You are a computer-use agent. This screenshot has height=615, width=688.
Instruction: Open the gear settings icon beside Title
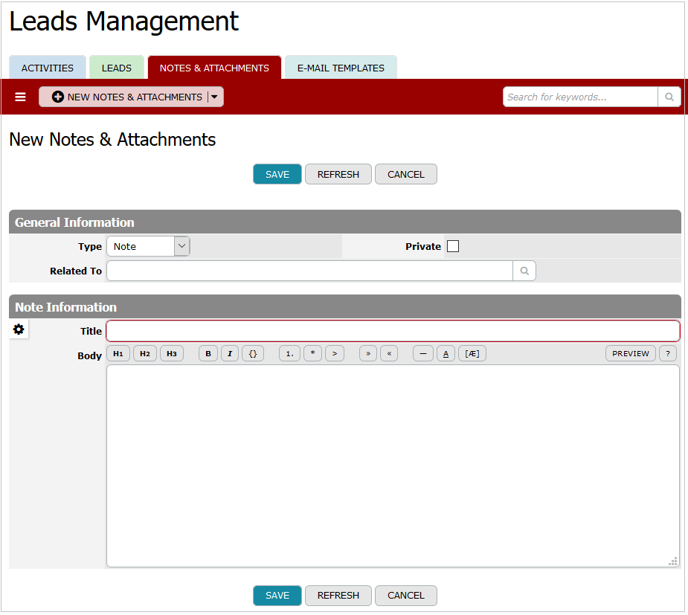pos(19,329)
